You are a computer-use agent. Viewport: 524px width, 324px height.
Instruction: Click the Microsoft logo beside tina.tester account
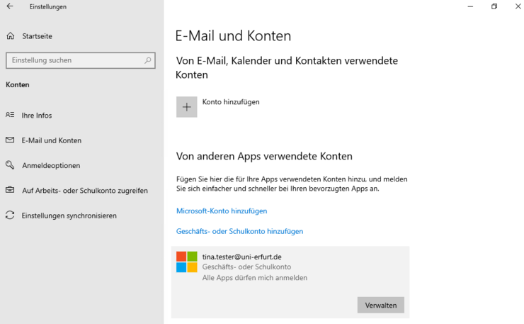point(187,262)
